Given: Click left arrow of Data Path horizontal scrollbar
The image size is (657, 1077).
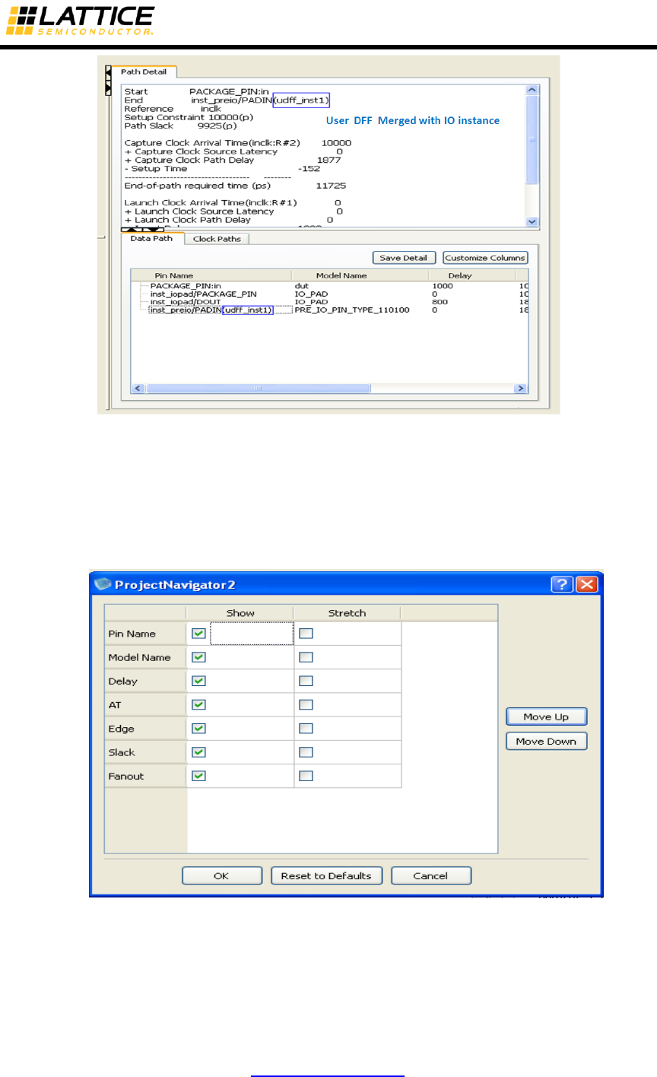Looking at the screenshot, I should 138,388.
